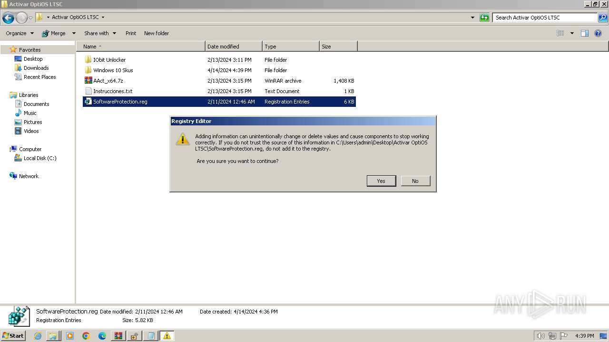Click Computer in the navigation pane
The image size is (609, 342).
30,149
